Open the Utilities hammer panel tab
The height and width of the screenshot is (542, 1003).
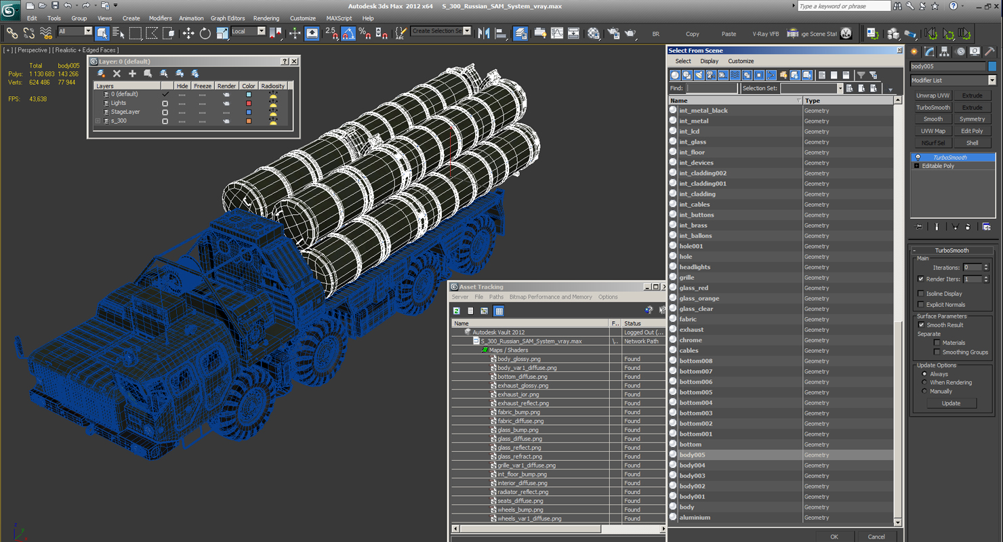[990, 51]
